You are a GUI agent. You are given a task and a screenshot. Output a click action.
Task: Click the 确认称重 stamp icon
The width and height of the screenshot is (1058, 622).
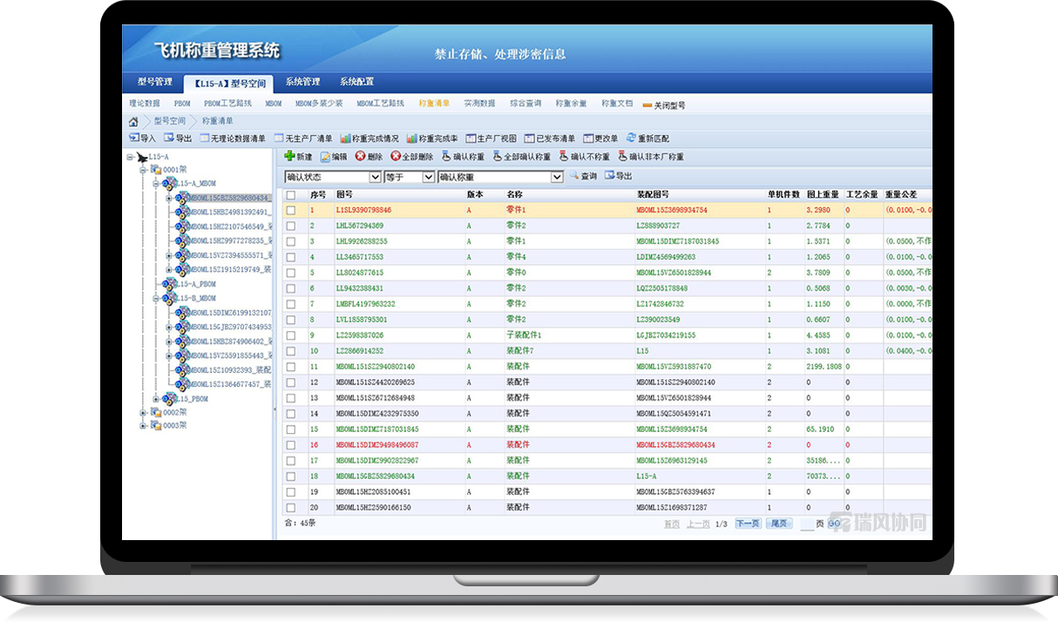[x=446, y=157]
